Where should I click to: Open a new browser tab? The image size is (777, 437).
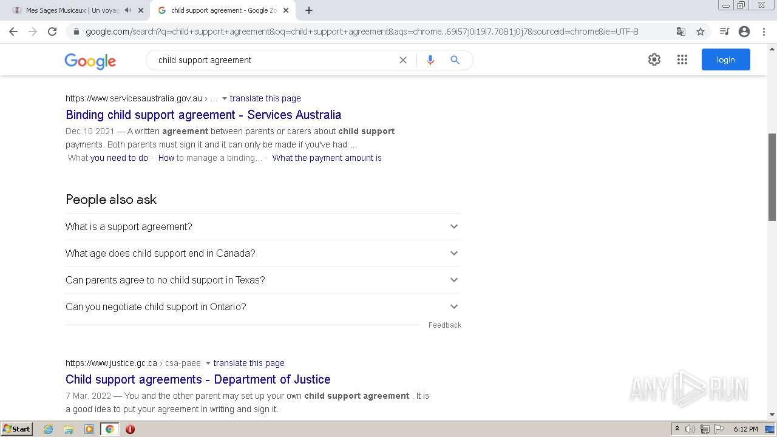tap(309, 10)
